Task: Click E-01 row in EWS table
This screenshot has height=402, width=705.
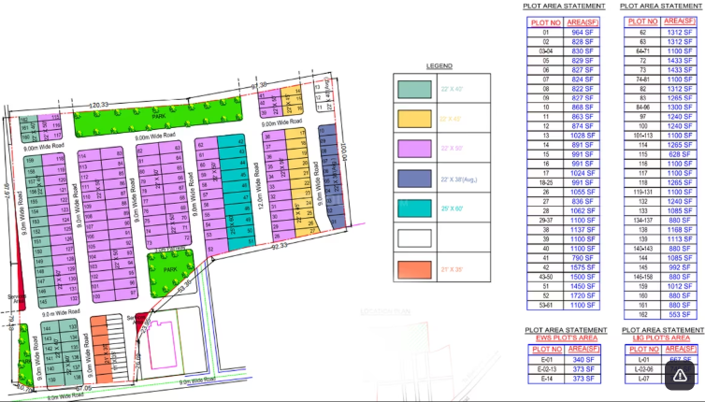Action: point(563,359)
